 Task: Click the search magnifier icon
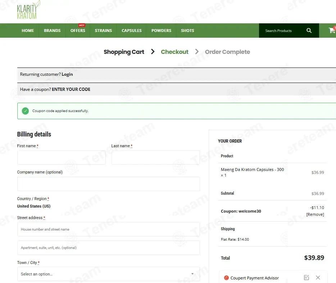pos(309,31)
